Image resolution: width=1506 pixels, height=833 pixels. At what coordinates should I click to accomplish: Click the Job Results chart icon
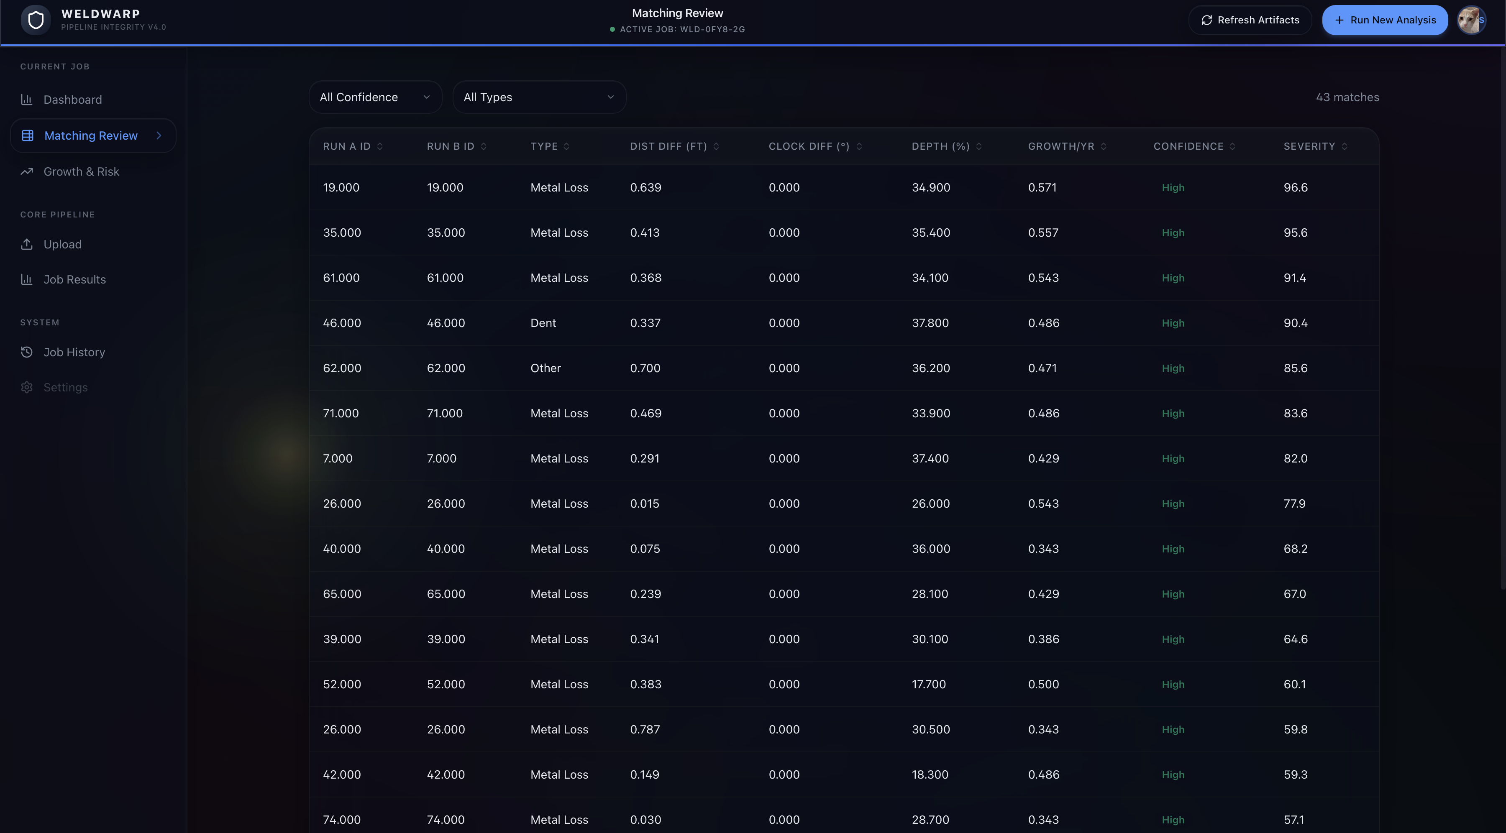26,279
